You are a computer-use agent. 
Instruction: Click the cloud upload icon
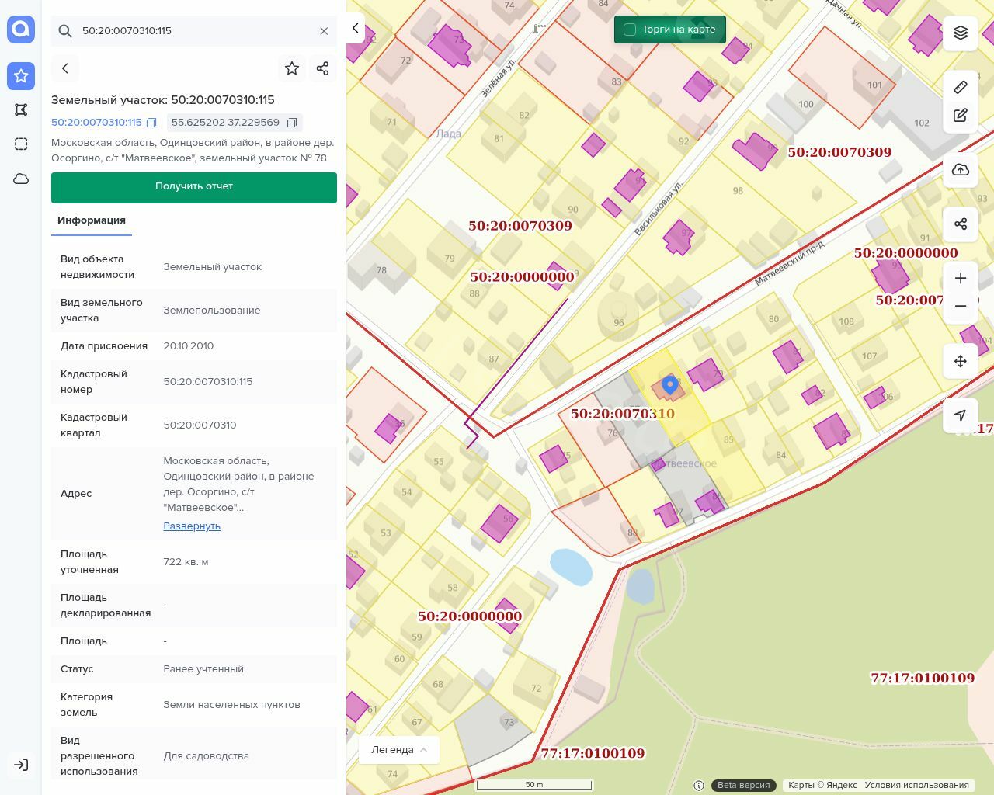coord(961,170)
